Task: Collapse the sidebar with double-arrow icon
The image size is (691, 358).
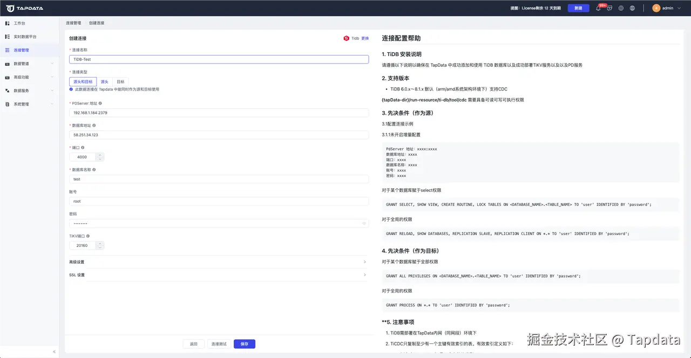Action: point(54,352)
